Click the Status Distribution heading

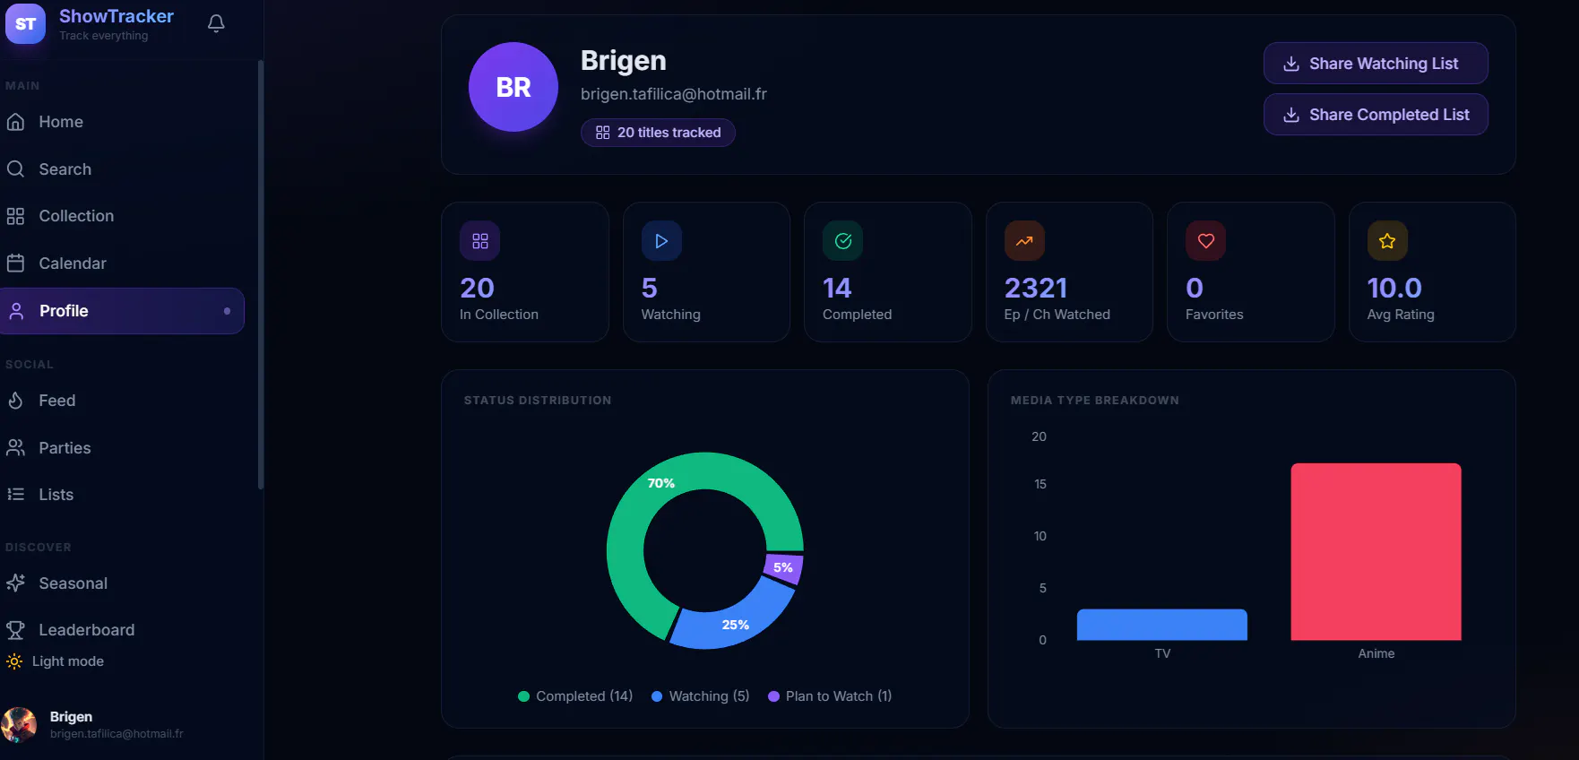point(538,401)
